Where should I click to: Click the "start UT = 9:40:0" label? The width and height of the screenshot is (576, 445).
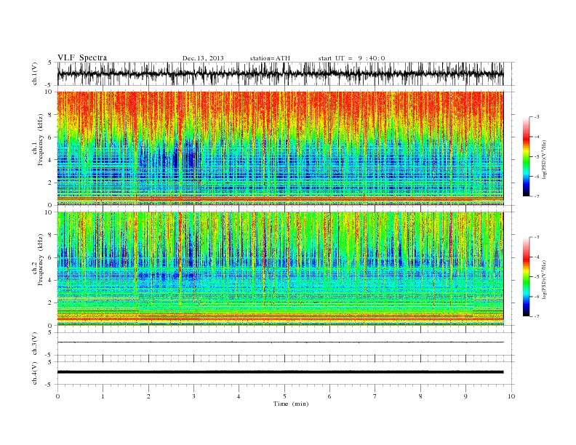click(x=351, y=58)
